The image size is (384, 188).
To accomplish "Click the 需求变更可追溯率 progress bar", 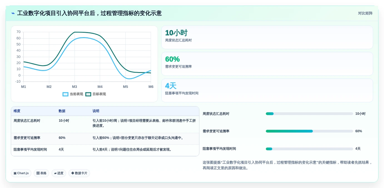I will click(309, 131).
